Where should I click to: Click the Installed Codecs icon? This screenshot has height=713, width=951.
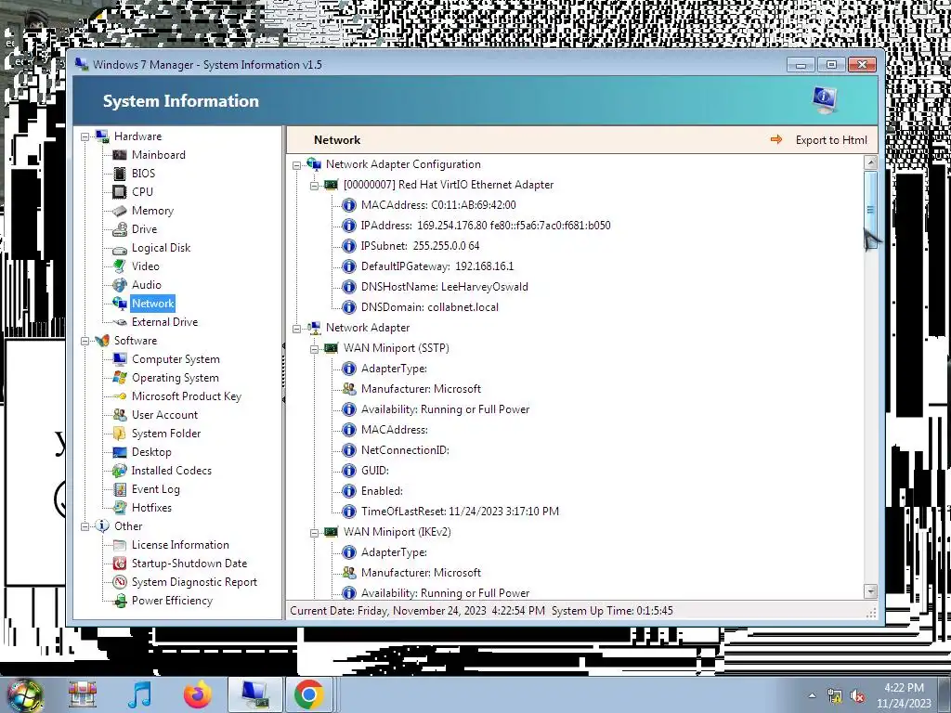click(x=120, y=471)
